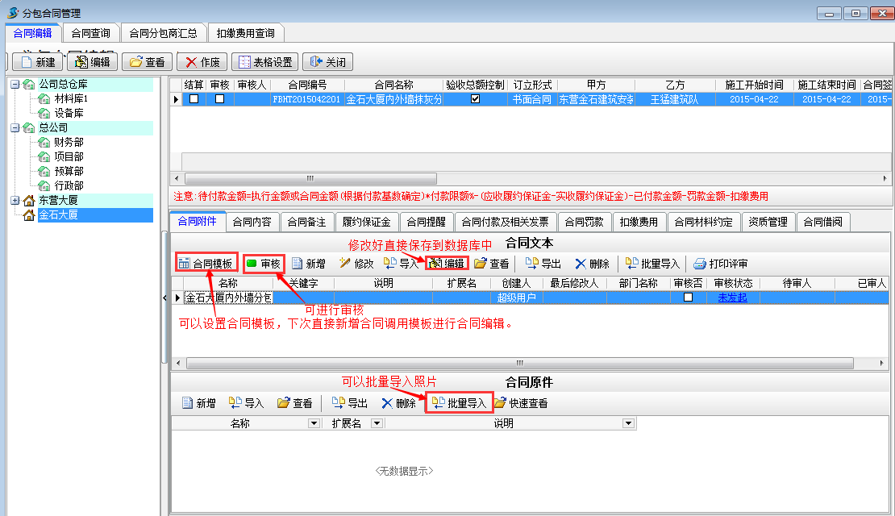Toggle the 结算 checkbox in contract row
Viewport: 895px width, 516px height.
[x=194, y=99]
